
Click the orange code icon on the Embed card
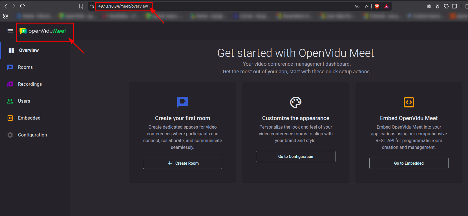point(409,102)
